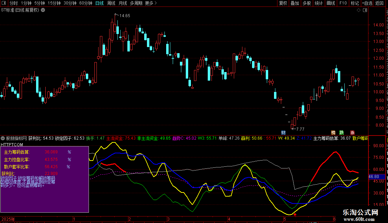
Task: Click 赢利: 50.66 indicator value
Action: (x=252, y=138)
